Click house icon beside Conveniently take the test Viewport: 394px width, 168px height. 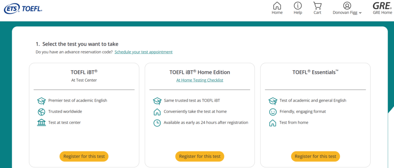point(157,112)
